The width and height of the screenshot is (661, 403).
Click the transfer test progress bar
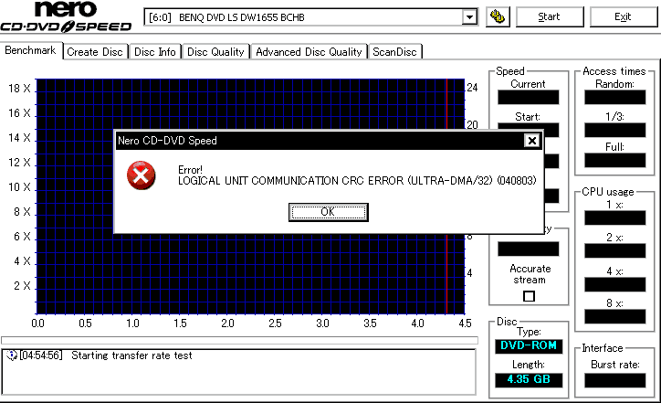click(x=239, y=340)
